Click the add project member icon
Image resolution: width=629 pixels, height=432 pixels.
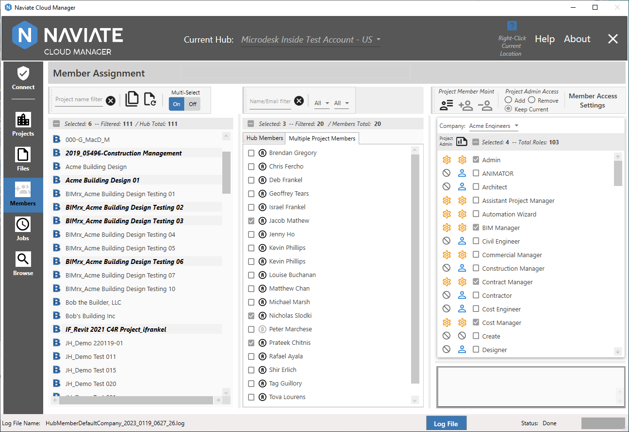[465, 105]
